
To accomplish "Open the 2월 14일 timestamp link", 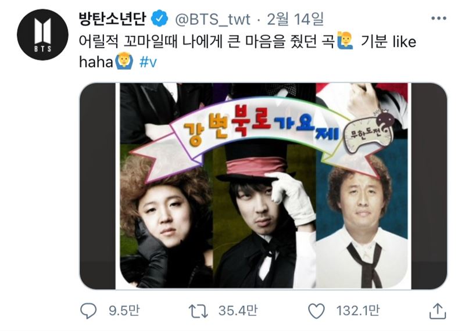I will (x=295, y=19).
